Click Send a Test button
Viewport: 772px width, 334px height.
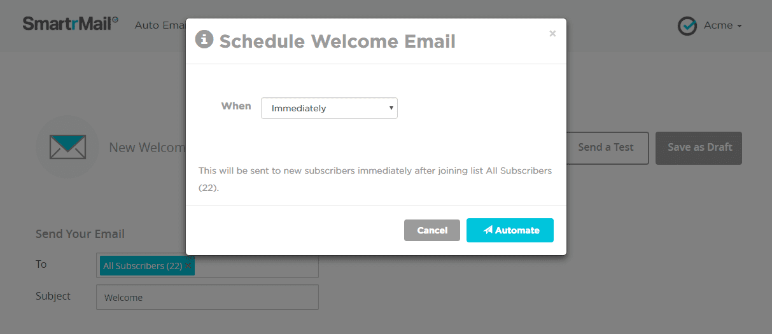(x=606, y=148)
